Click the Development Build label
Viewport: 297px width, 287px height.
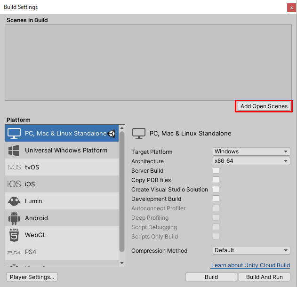tap(156, 199)
